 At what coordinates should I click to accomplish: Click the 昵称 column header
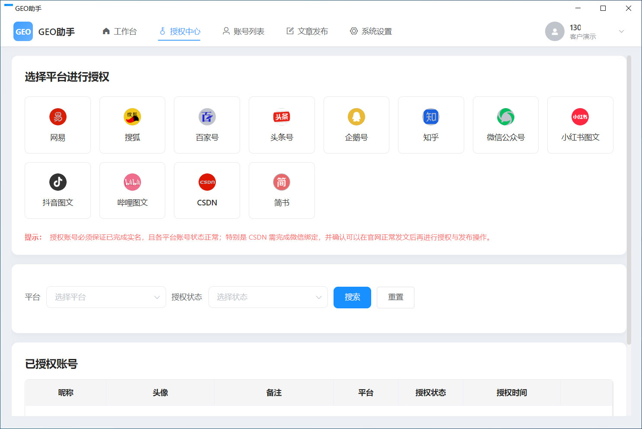(x=66, y=393)
